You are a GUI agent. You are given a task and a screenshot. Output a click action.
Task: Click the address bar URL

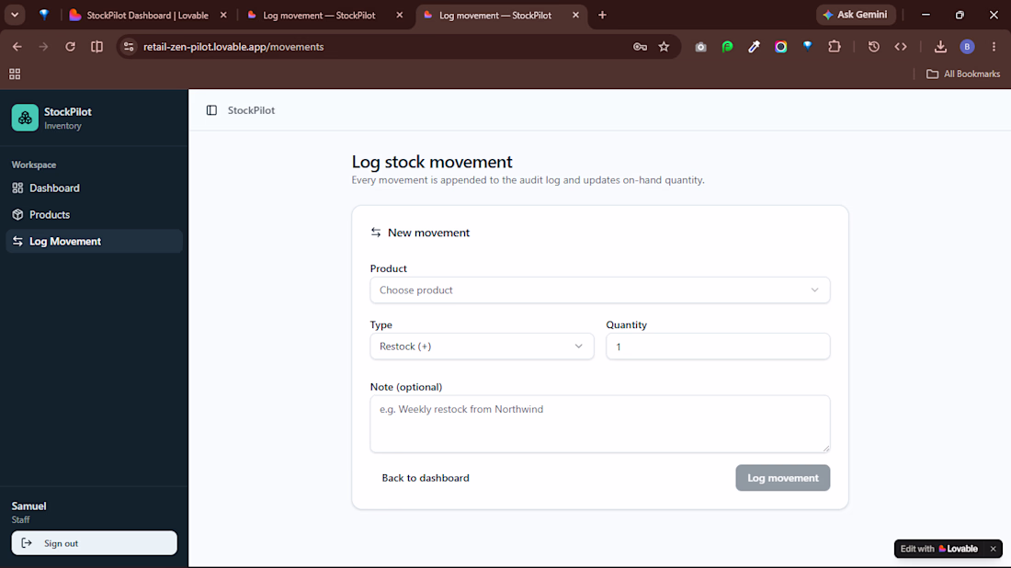[233, 47]
